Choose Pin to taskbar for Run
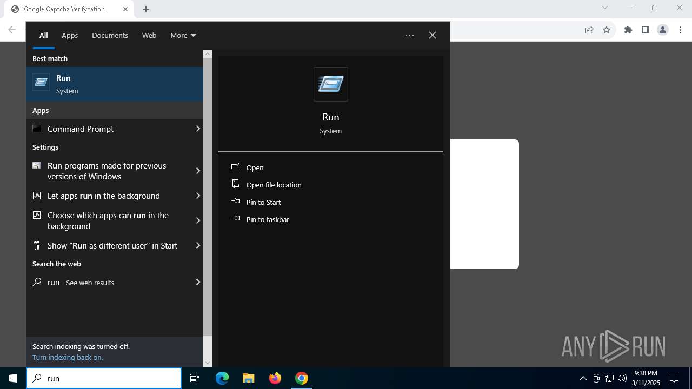The width and height of the screenshot is (692, 389). pyautogui.click(x=268, y=219)
